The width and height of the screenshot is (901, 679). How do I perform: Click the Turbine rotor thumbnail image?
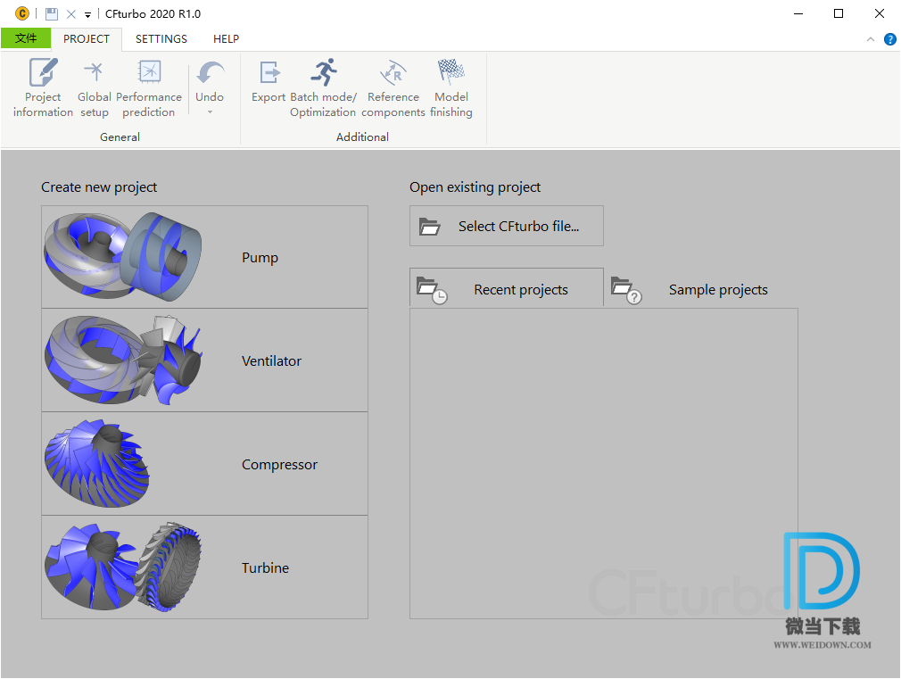click(x=123, y=567)
